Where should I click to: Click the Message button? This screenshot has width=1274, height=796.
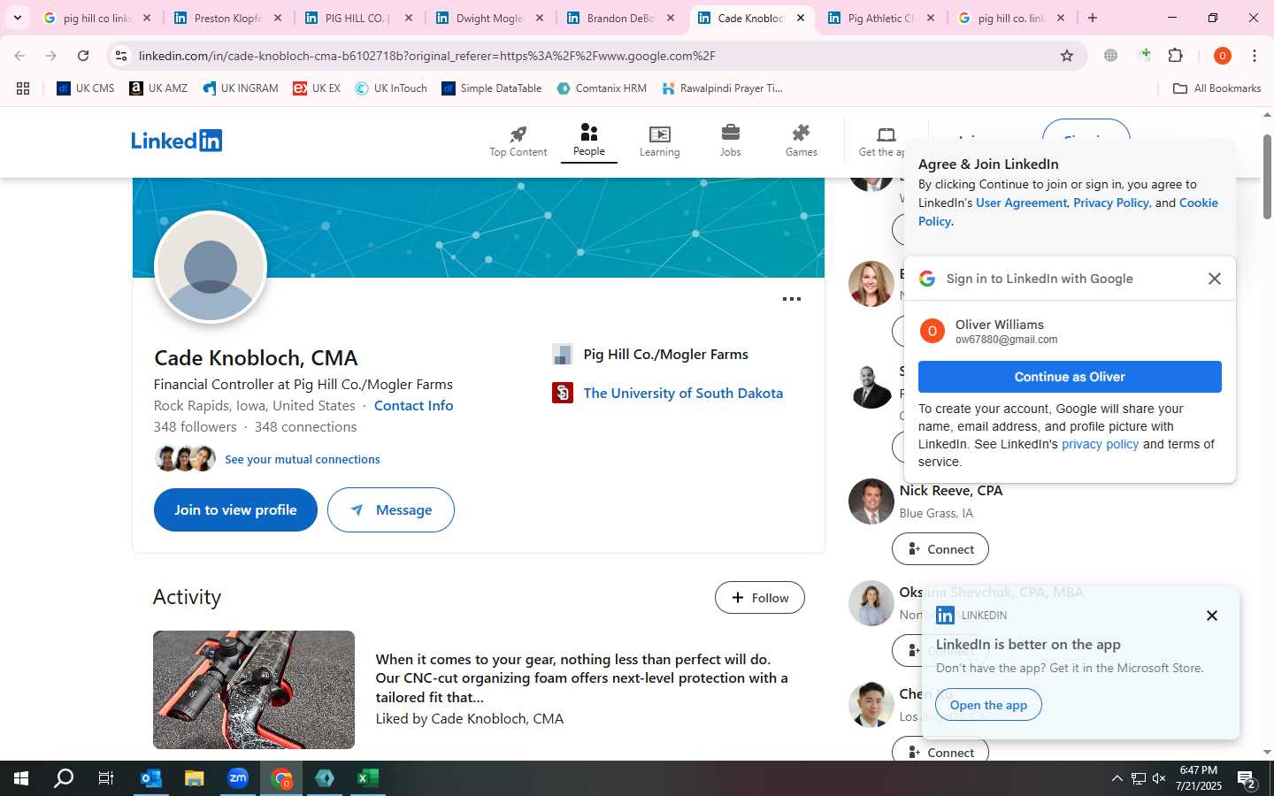[x=391, y=510]
